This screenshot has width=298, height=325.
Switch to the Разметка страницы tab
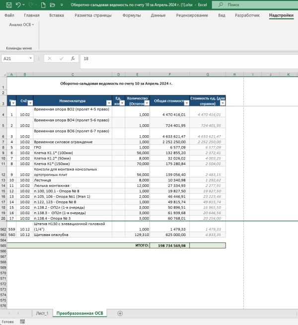tap(93, 15)
